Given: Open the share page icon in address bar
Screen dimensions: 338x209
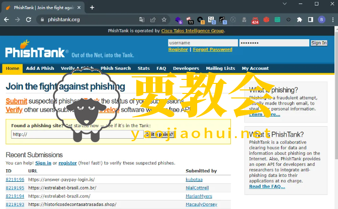Looking at the screenshot, I should click(x=153, y=20).
